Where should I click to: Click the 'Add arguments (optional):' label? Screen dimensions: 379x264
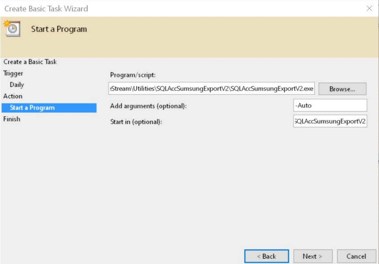[x=149, y=106]
